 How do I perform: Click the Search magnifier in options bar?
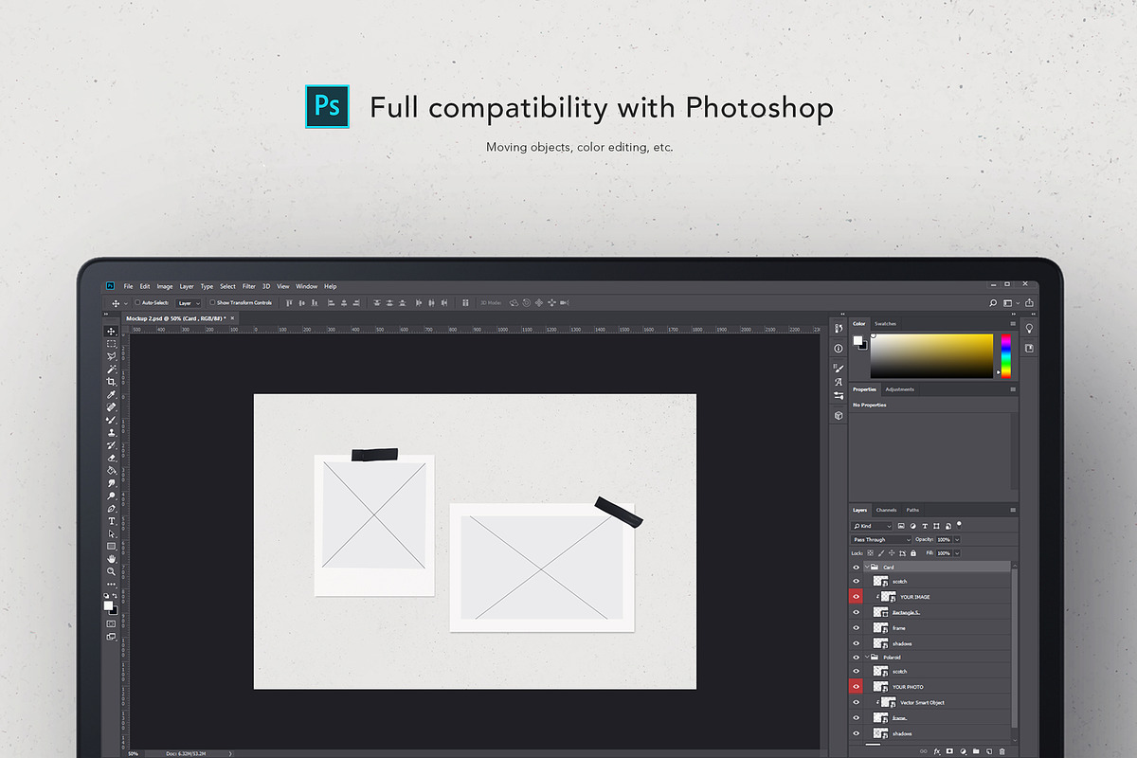click(x=993, y=303)
